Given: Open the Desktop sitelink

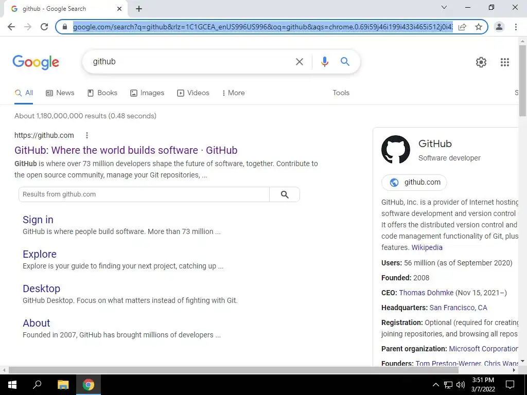Looking at the screenshot, I should click(41, 289).
